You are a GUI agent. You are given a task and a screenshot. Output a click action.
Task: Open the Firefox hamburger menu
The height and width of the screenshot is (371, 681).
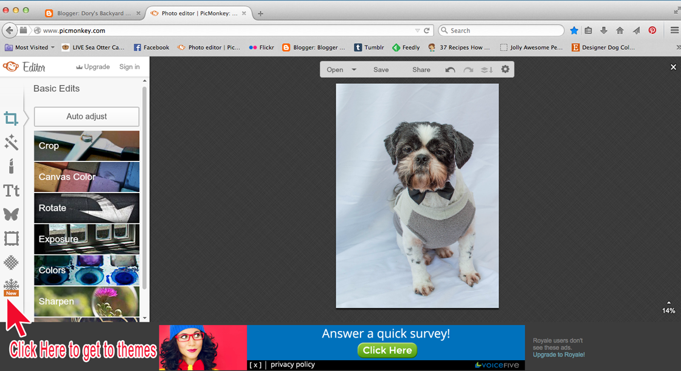[674, 30]
